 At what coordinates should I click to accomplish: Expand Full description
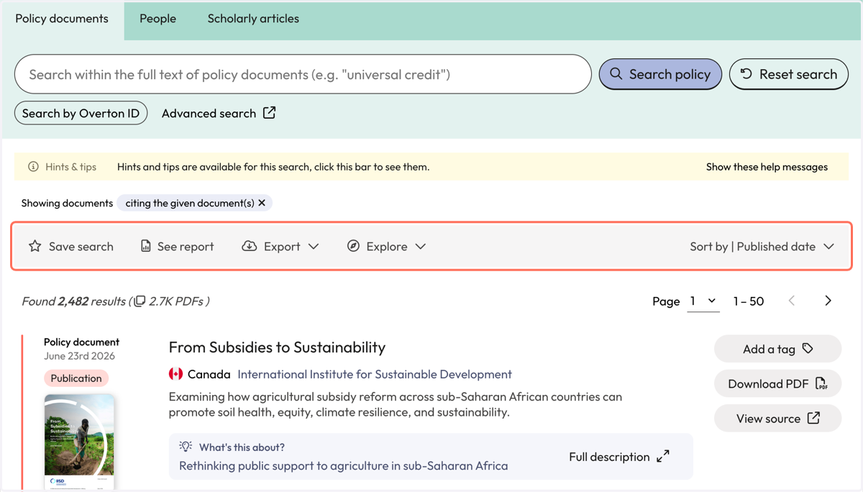pos(618,457)
